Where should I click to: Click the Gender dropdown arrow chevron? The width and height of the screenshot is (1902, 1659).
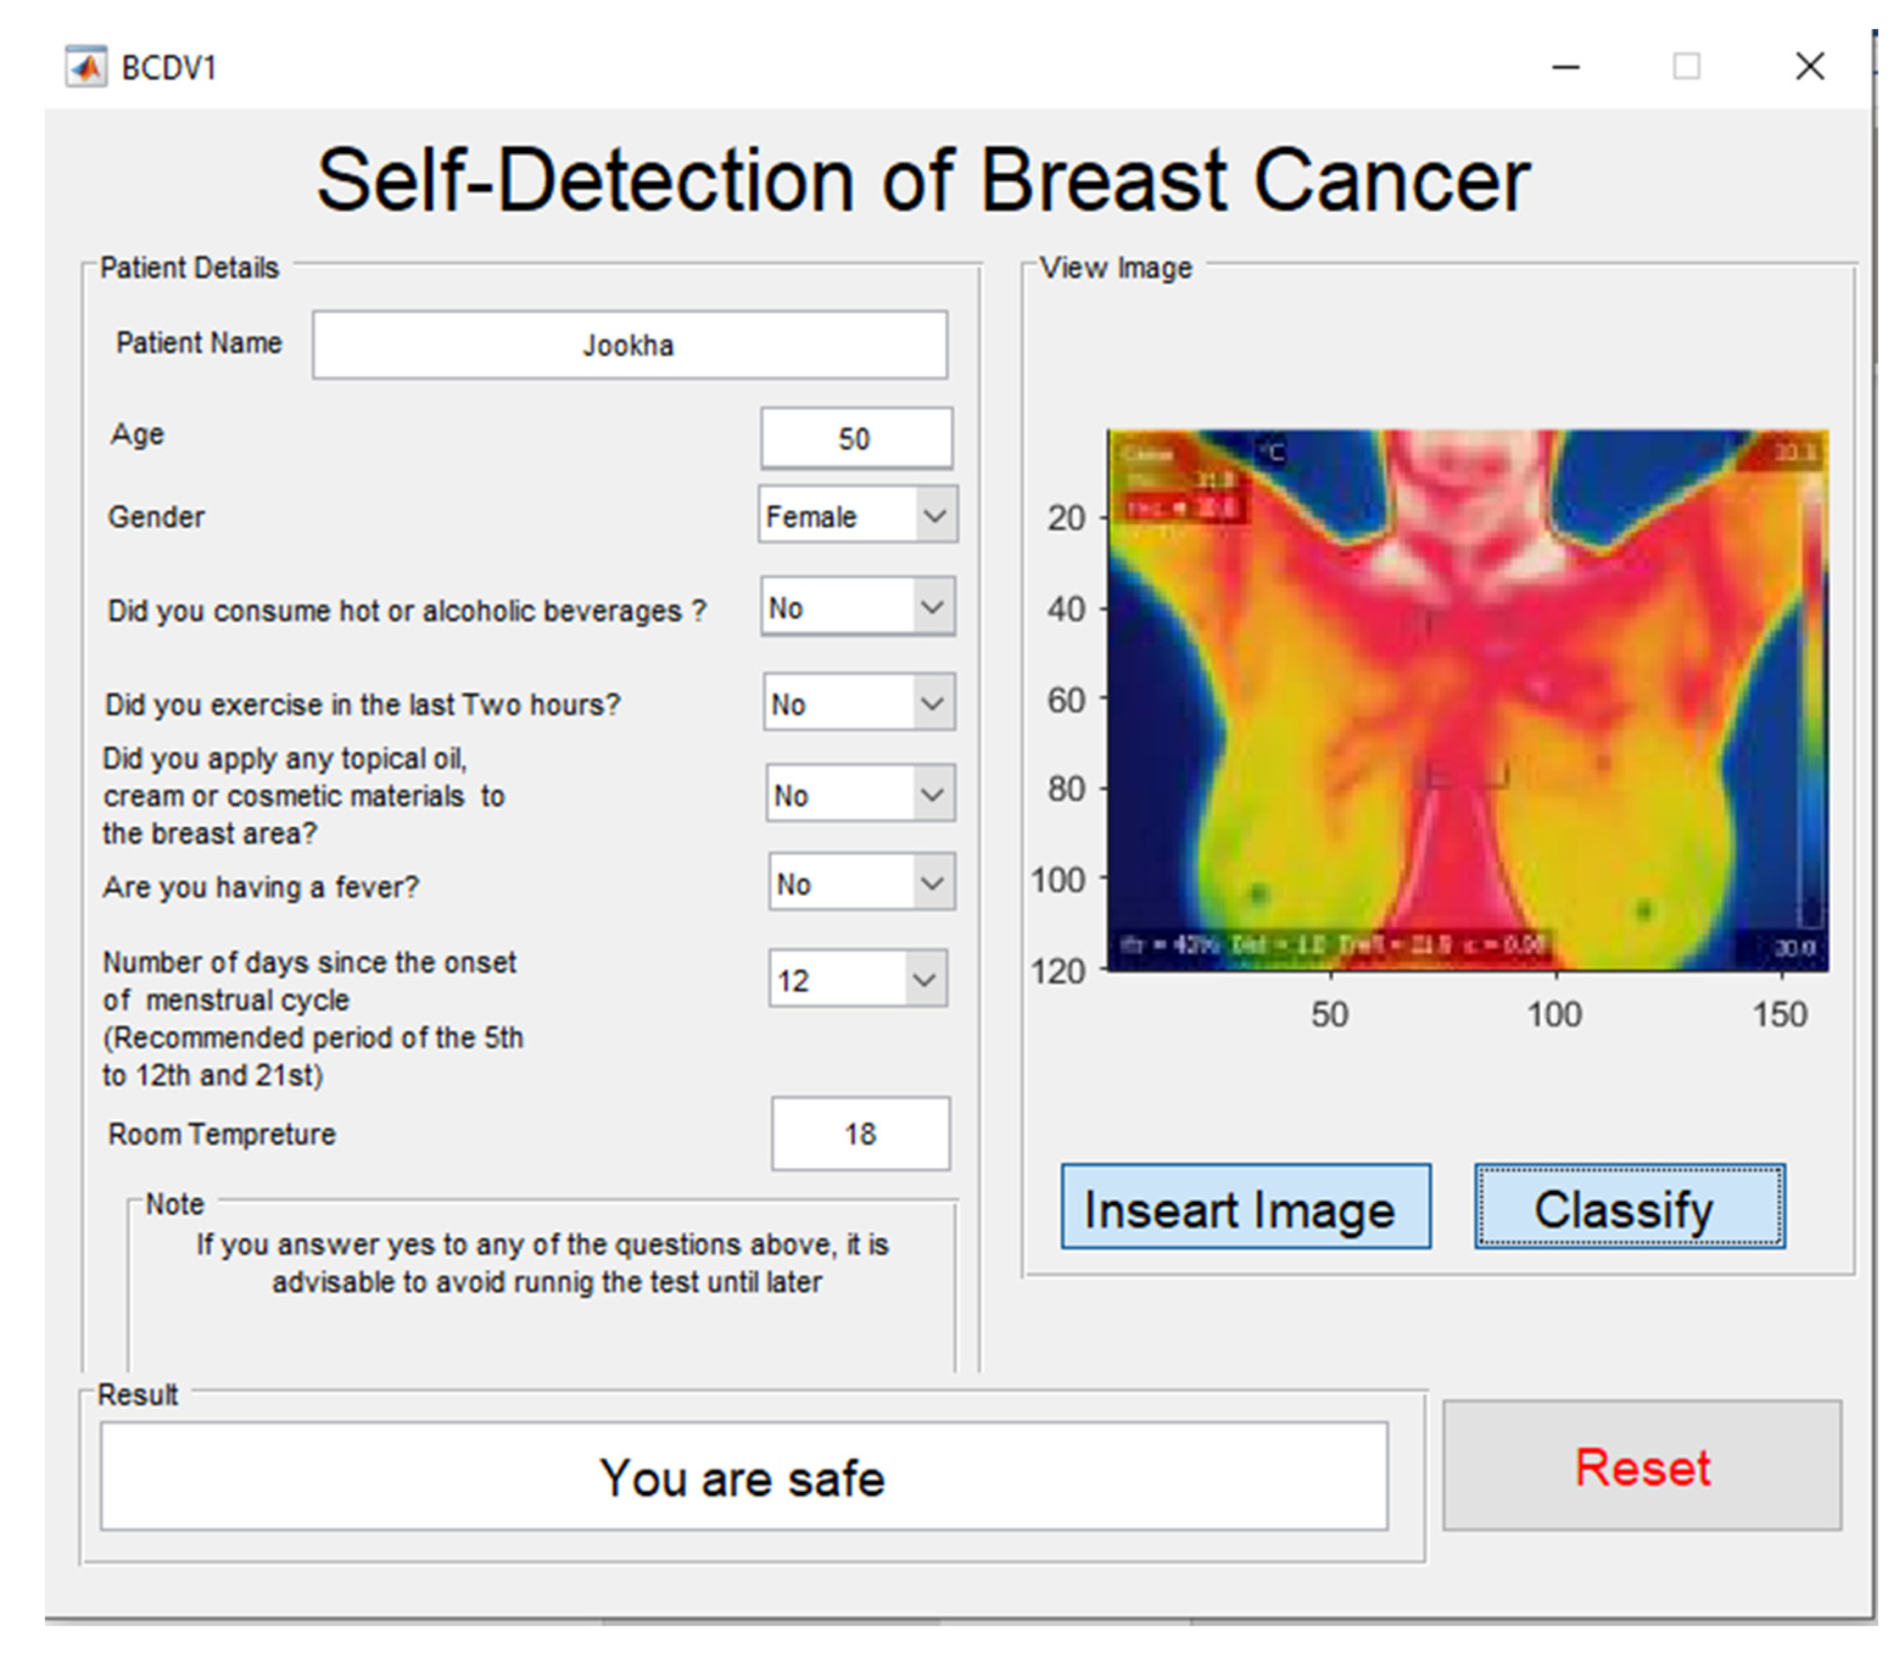pyautogui.click(x=935, y=514)
